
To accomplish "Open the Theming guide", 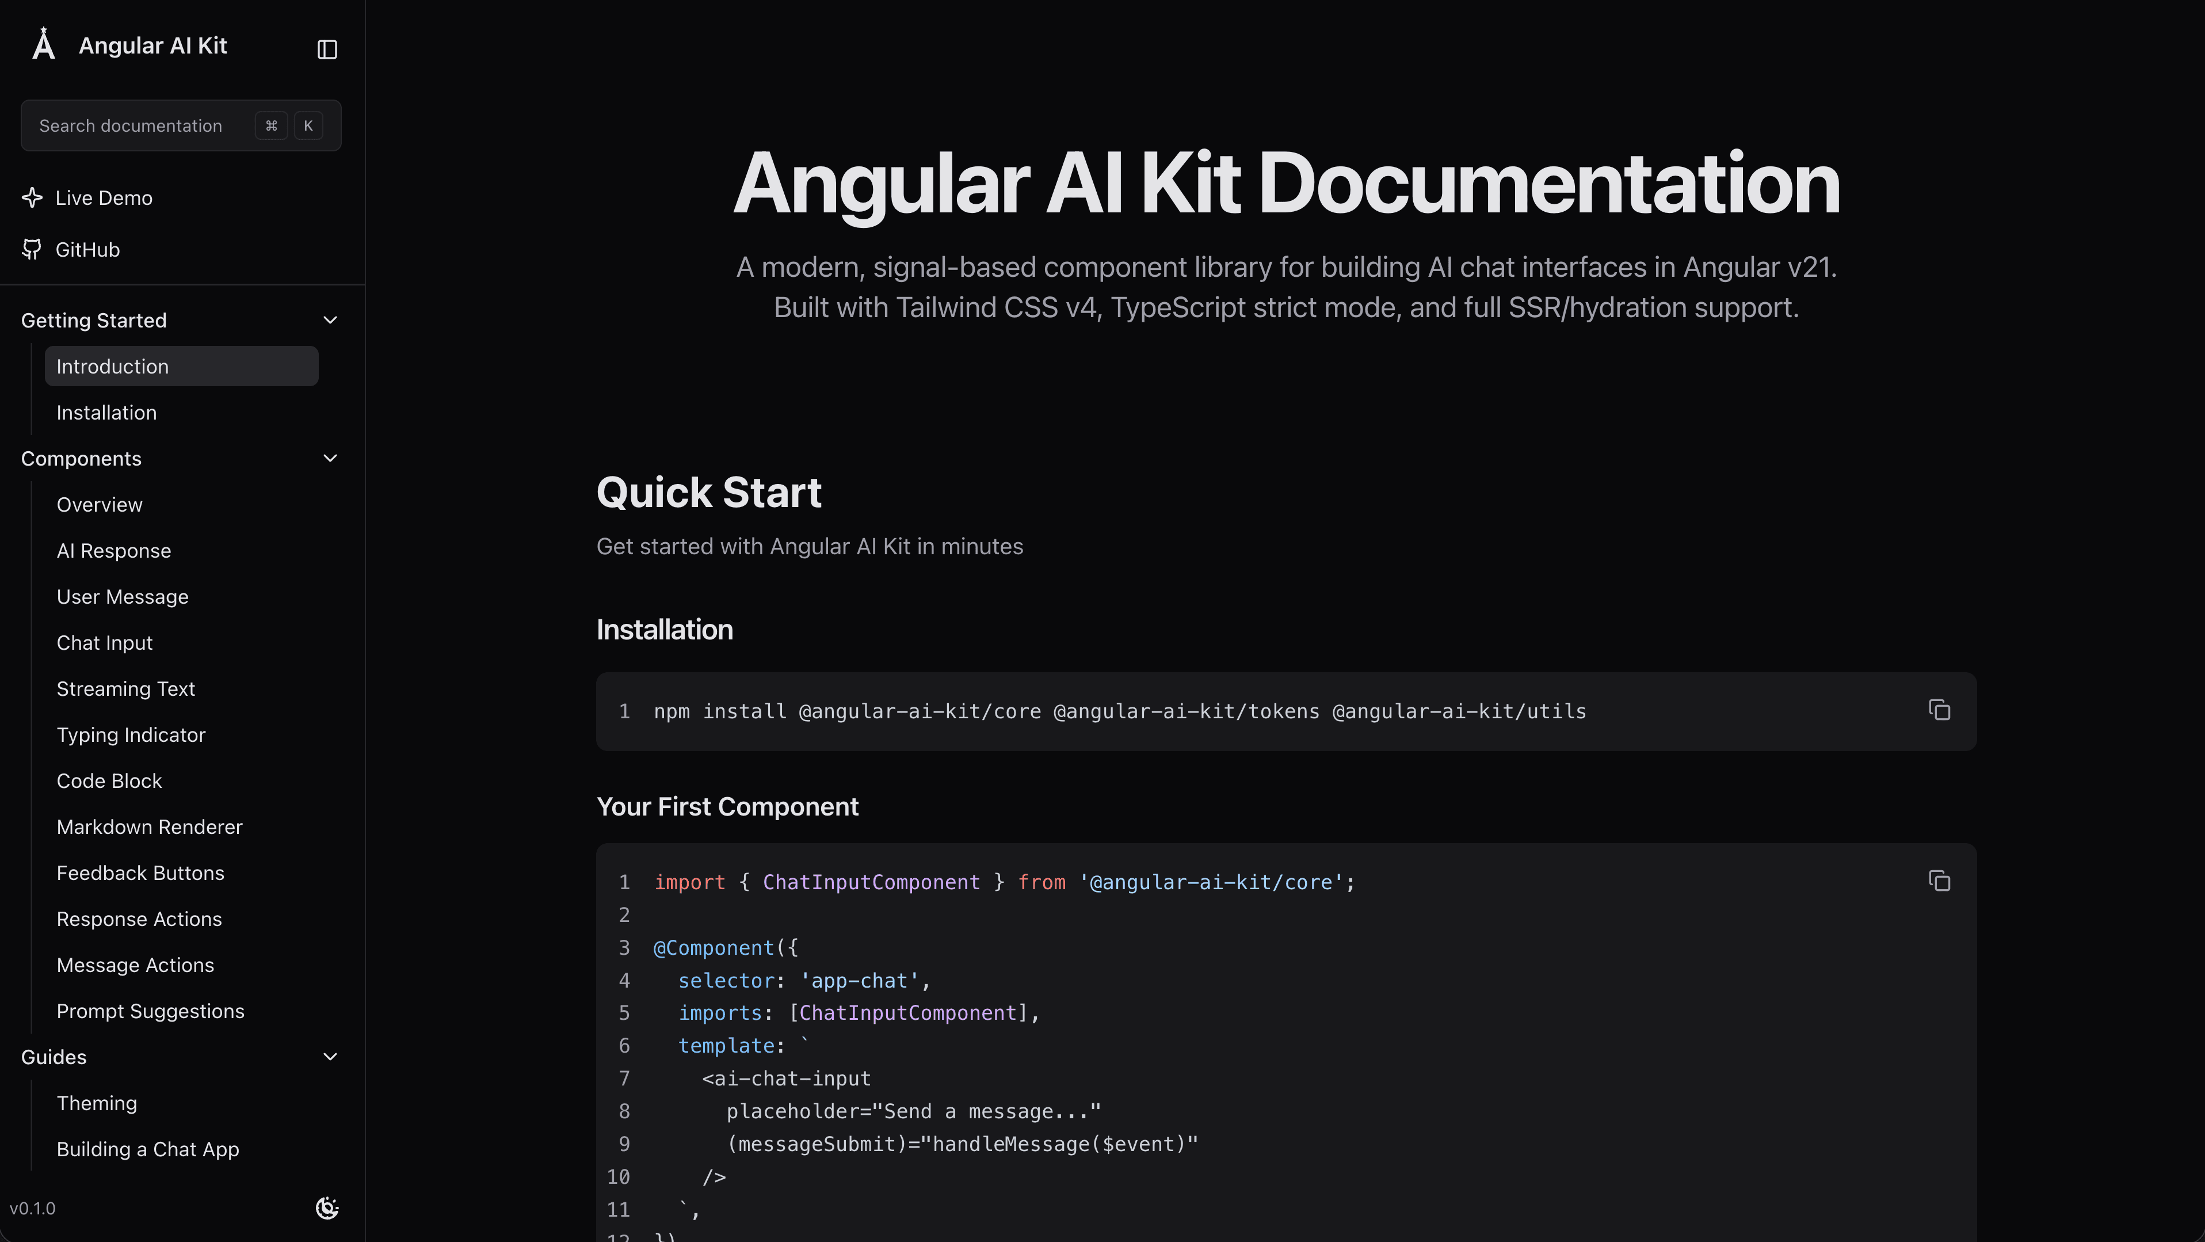I will (x=97, y=1103).
